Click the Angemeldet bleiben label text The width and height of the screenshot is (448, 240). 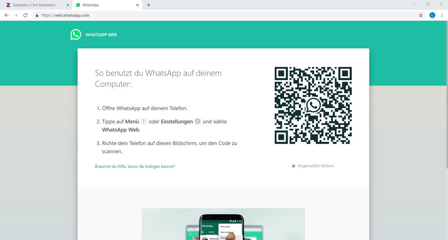(316, 166)
